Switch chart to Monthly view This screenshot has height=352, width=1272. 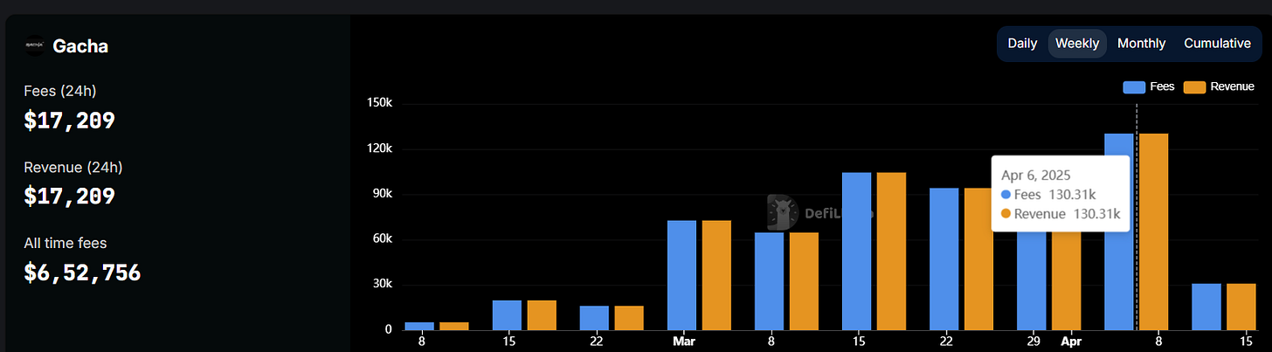click(x=1141, y=44)
